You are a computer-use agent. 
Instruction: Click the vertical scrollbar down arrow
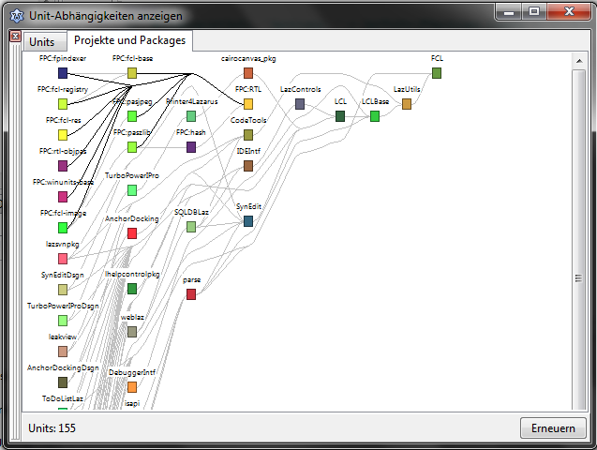[579, 403]
